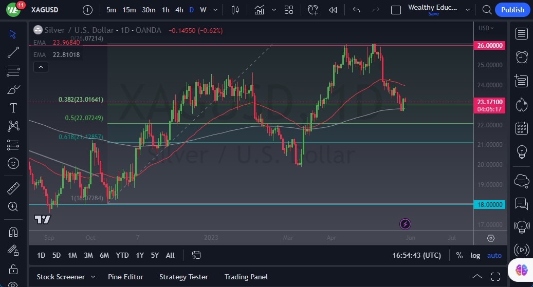The width and height of the screenshot is (533, 287).
Task: Expand the USD currency dropdown
Action: pyautogui.click(x=486, y=28)
